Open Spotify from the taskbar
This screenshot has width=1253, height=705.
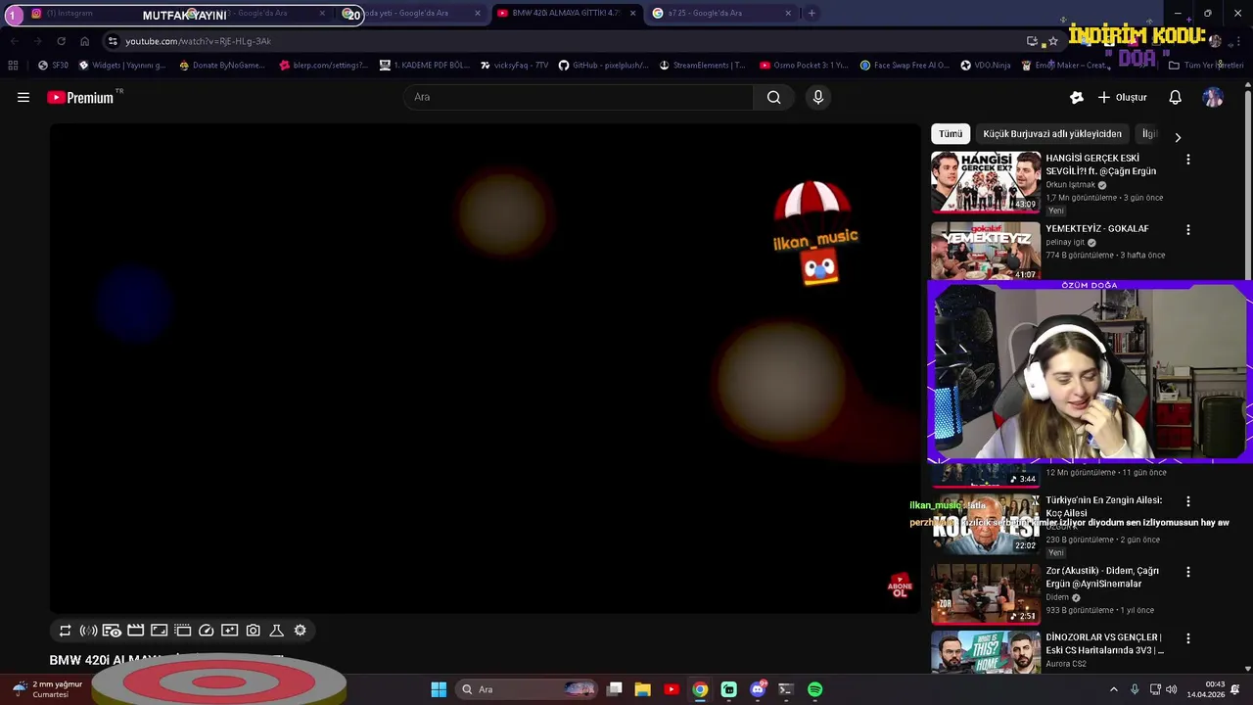[x=815, y=689]
